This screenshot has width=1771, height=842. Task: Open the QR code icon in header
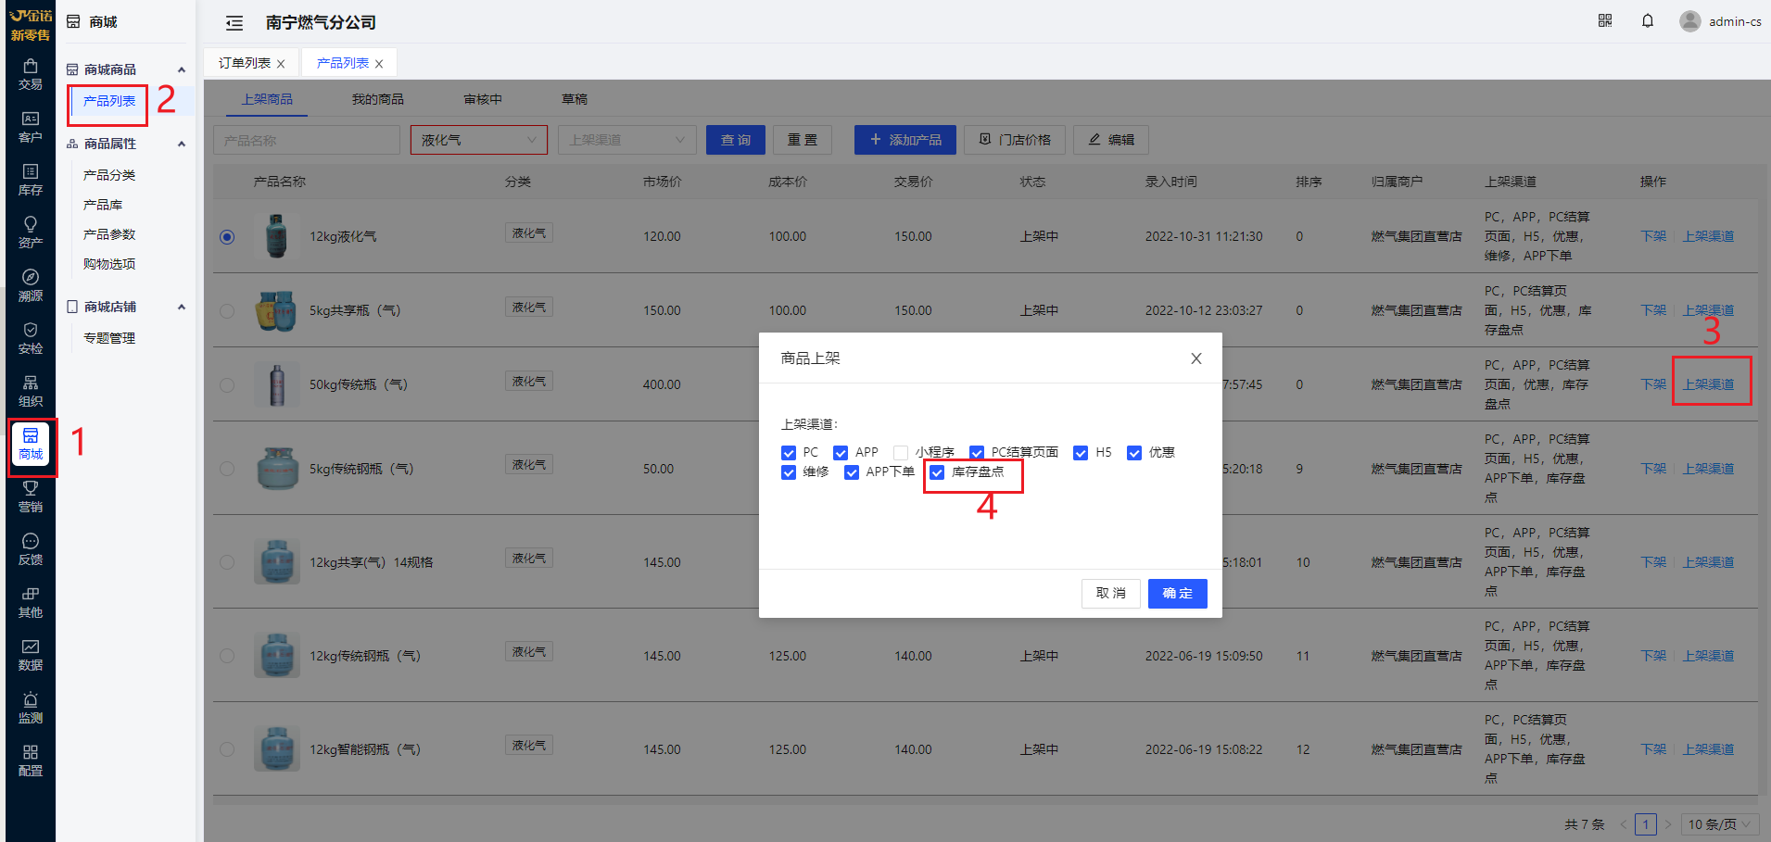coord(1605,20)
